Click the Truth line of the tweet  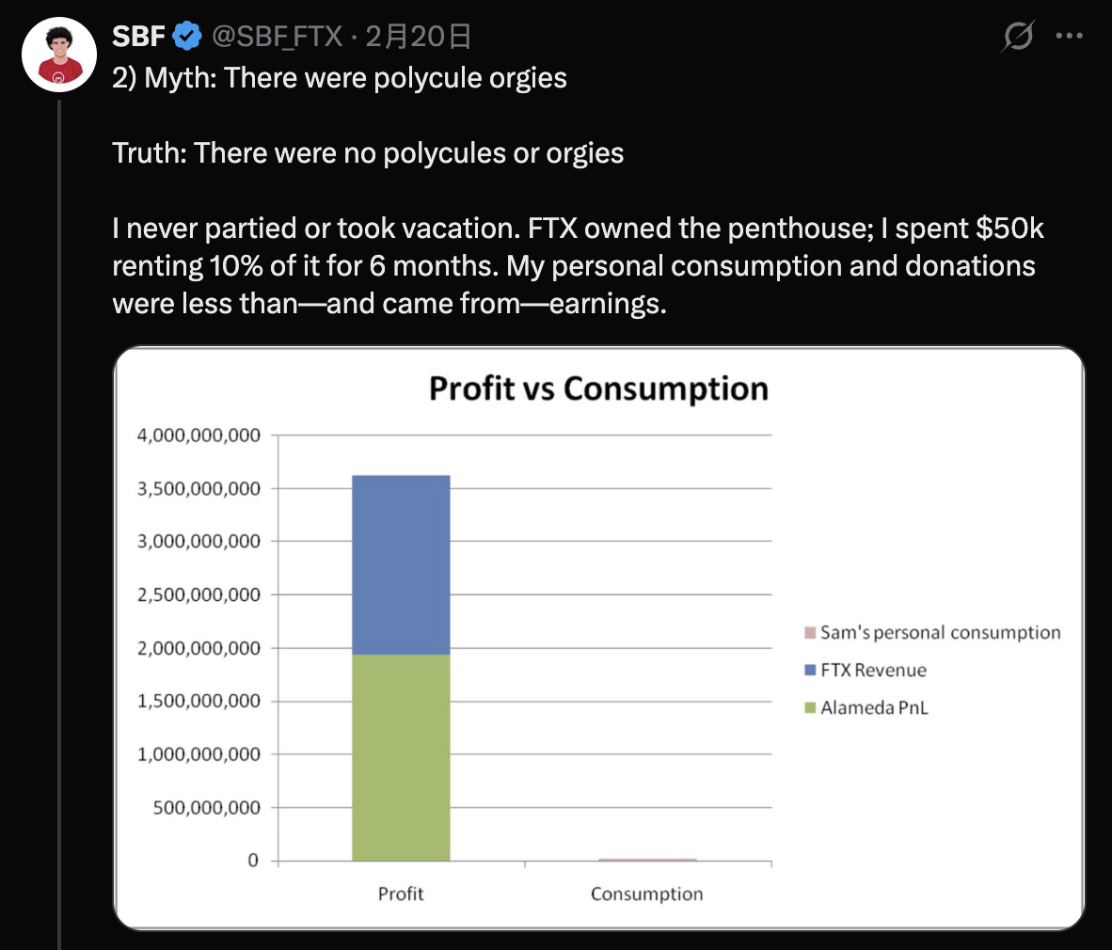coord(368,152)
